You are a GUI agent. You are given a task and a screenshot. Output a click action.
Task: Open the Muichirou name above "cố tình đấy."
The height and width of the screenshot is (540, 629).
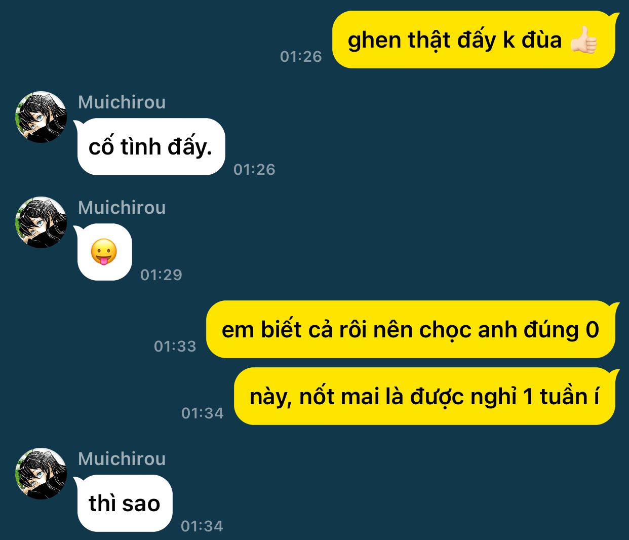pos(122,102)
